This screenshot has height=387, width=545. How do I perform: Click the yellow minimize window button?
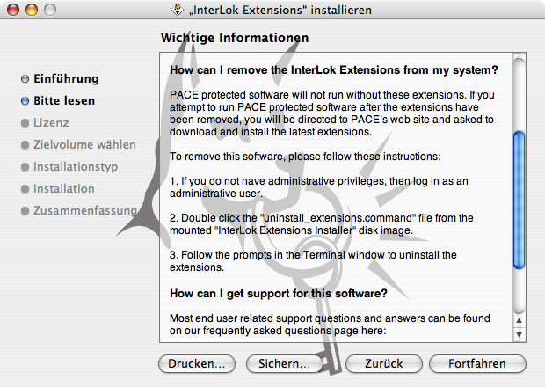[32, 10]
